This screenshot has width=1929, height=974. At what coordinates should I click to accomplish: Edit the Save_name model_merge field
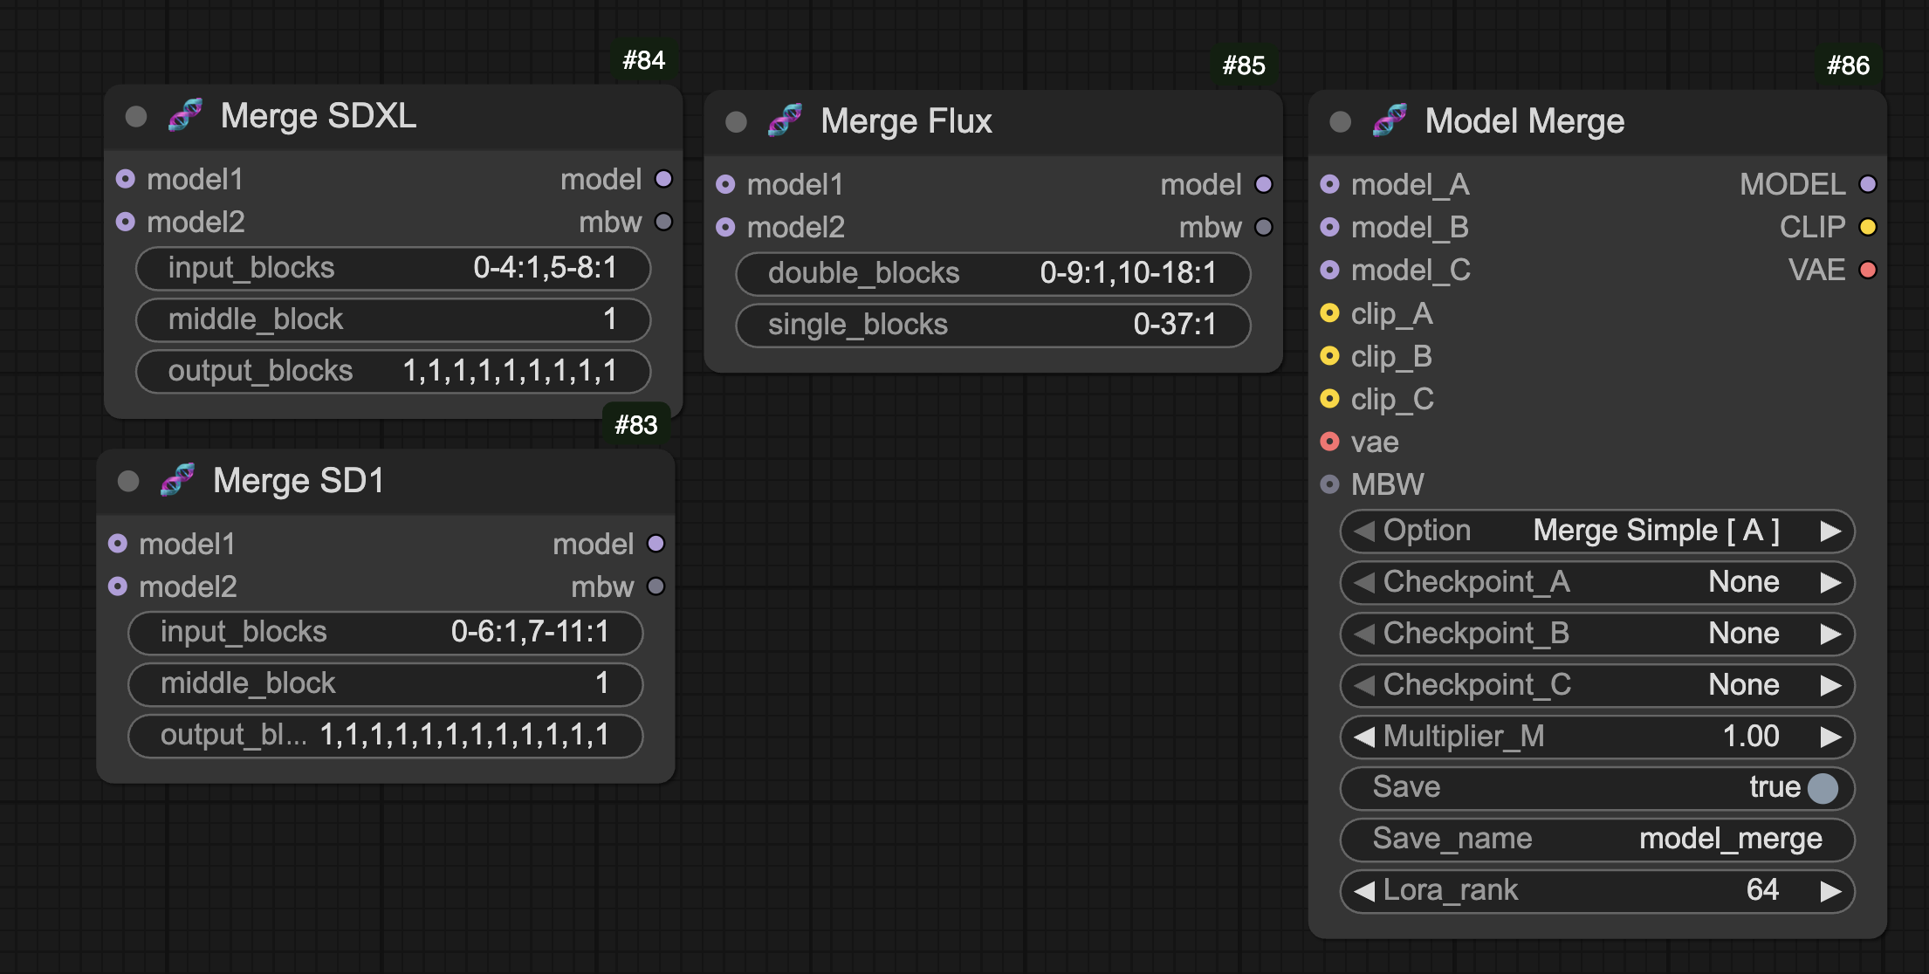pos(1597,839)
